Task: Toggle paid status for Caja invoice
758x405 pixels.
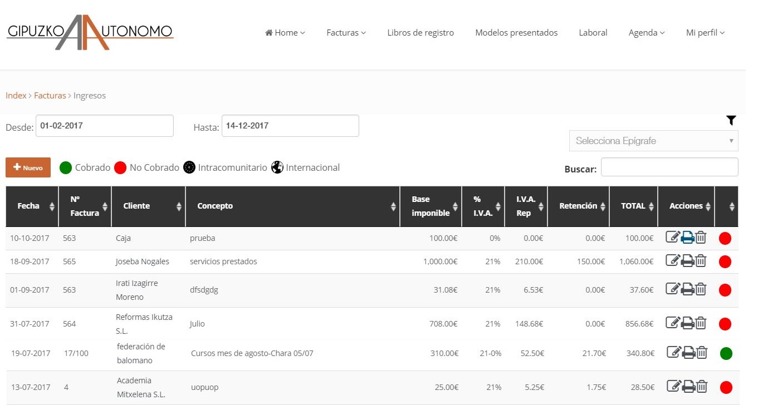Action: [x=725, y=239]
